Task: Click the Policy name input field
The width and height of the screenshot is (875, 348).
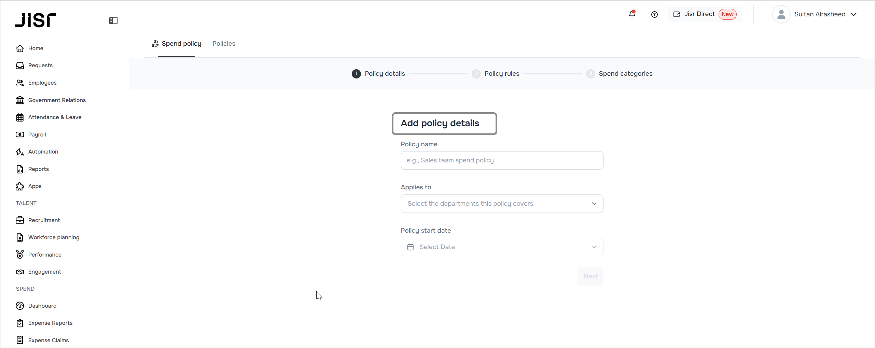Action: [x=502, y=160]
